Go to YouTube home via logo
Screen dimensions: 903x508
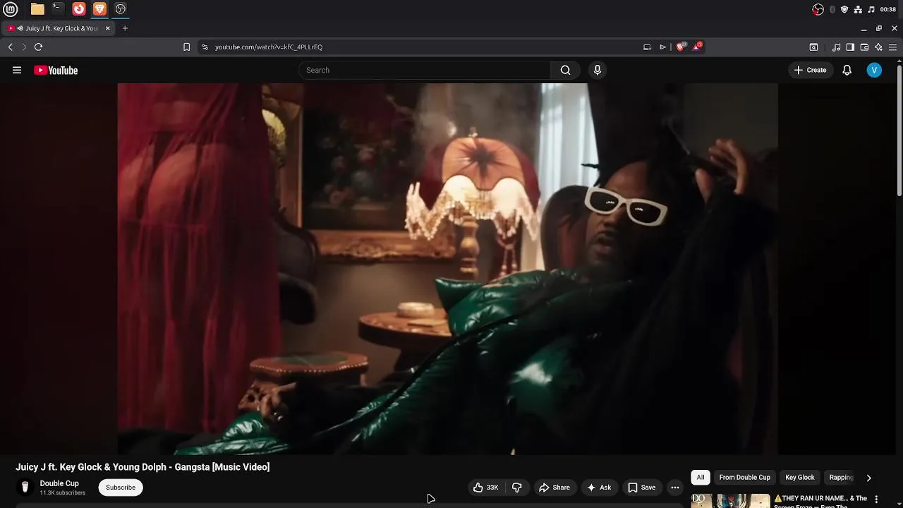(56, 70)
